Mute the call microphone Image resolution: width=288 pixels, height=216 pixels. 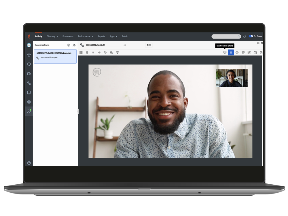pos(87,53)
